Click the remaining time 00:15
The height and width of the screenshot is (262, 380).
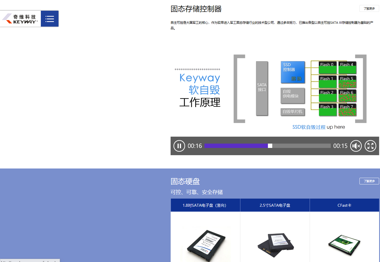(340, 146)
